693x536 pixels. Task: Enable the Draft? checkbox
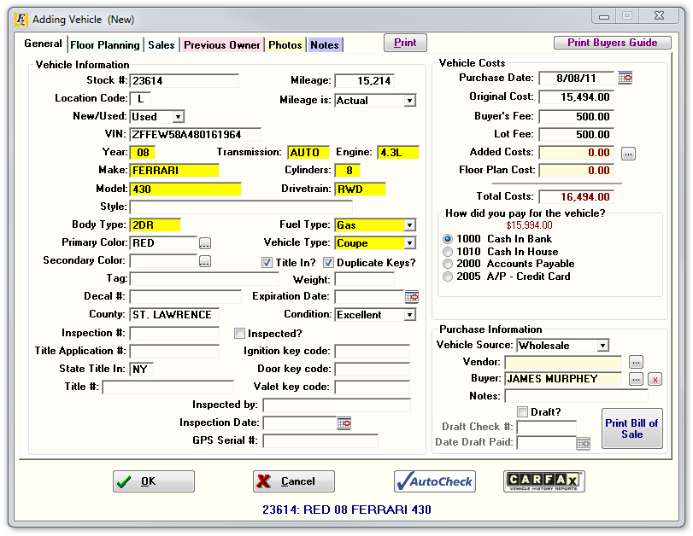tap(522, 412)
